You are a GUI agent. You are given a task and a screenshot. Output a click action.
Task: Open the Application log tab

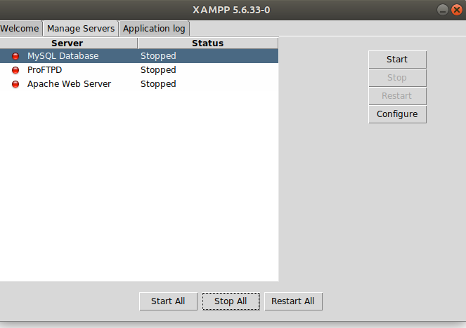(x=154, y=29)
